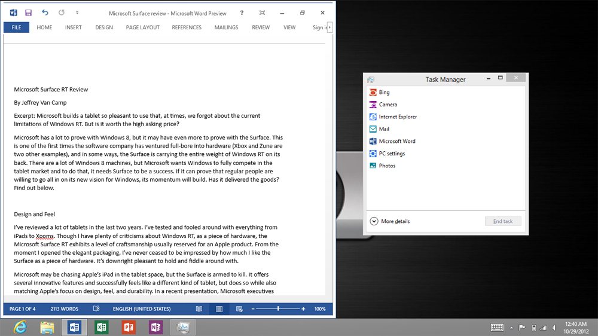Click the Undo arrow in Word
Viewport: 598px width, 336px height.
(45, 13)
